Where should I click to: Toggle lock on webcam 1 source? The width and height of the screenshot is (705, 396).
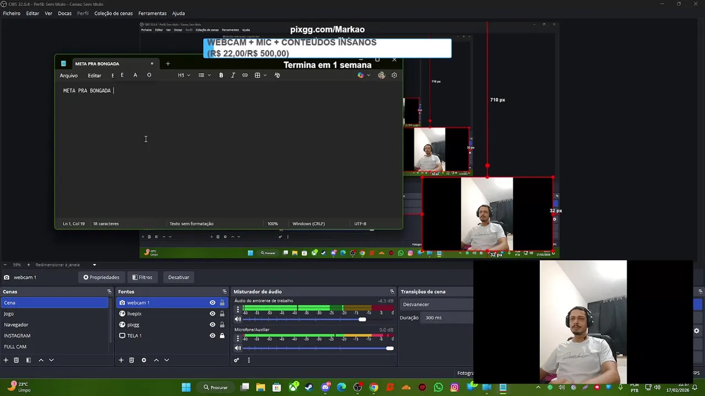click(x=222, y=302)
